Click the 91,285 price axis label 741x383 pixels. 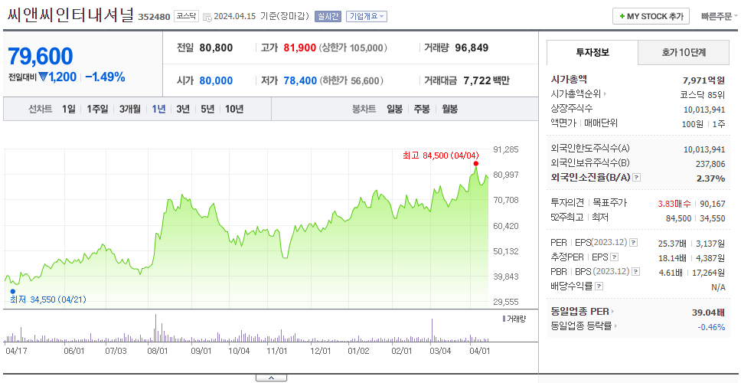[506, 149]
